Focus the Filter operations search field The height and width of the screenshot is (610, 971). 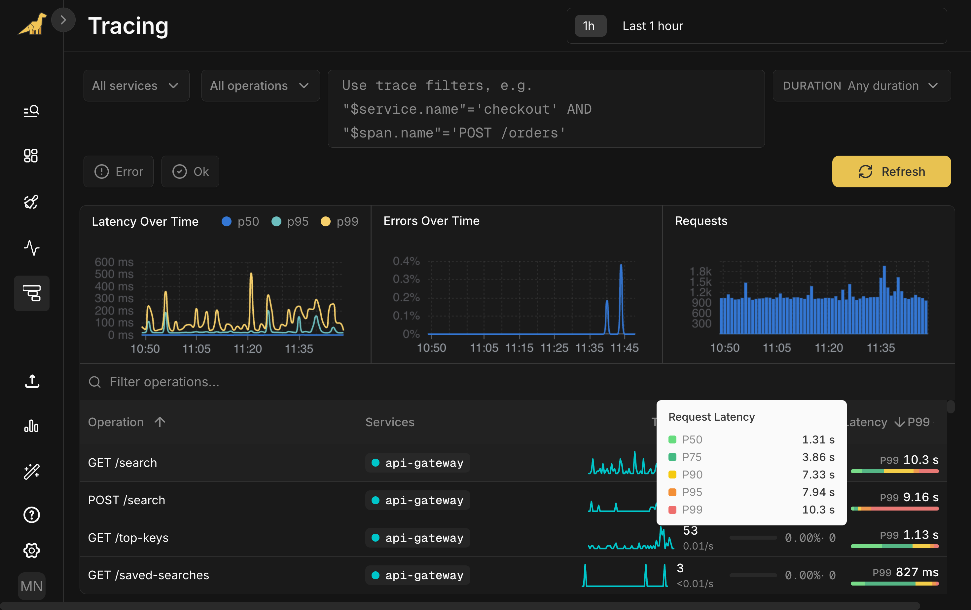tap(517, 382)
